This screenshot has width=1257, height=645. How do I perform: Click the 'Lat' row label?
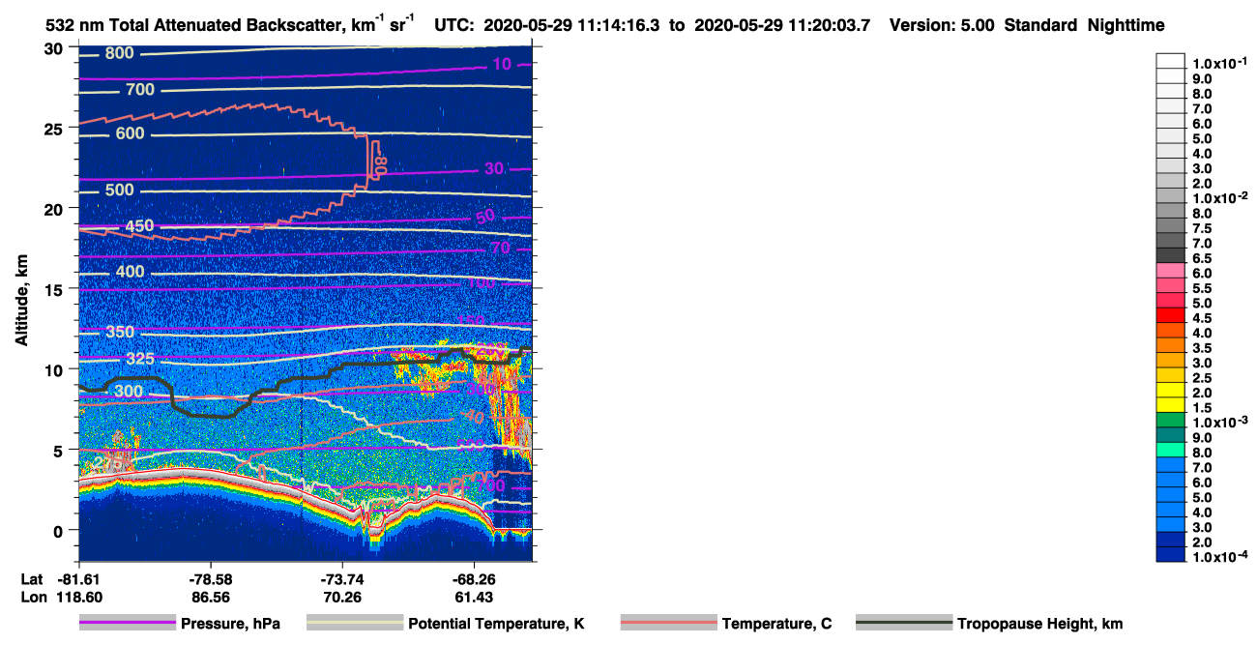(32, 579)
